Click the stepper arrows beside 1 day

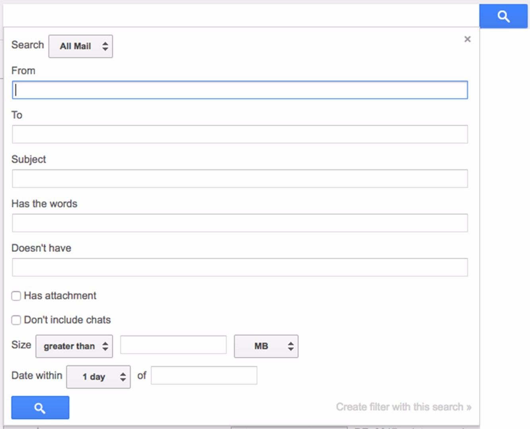pos(124,377)
